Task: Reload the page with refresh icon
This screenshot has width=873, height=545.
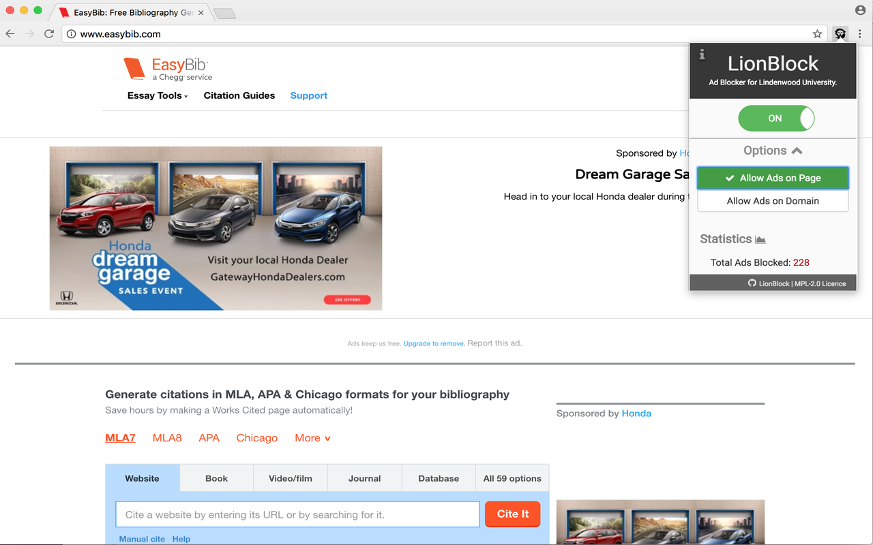Action: 49,34
